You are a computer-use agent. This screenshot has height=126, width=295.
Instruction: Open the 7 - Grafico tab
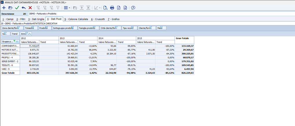113,19
